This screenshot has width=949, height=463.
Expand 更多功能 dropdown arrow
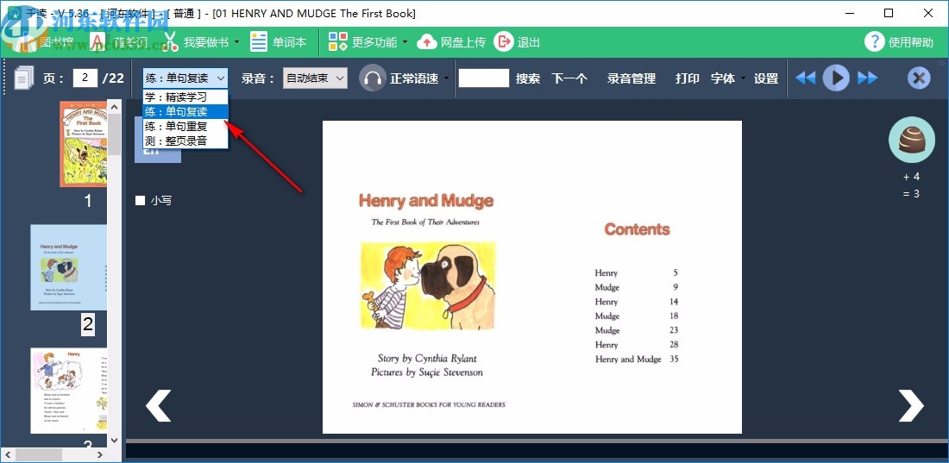point(405,42)
